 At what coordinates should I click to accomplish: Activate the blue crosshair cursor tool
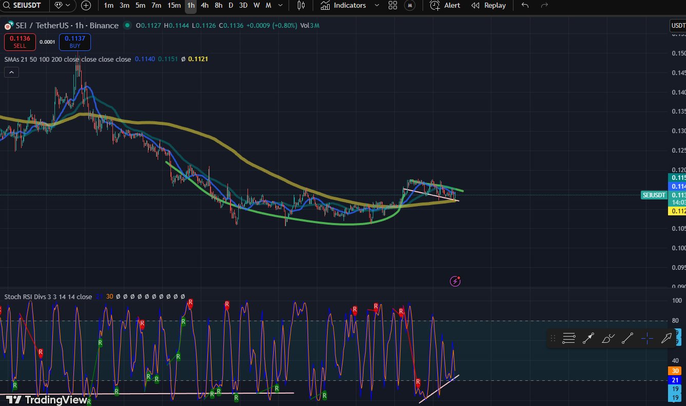point(647,338)
